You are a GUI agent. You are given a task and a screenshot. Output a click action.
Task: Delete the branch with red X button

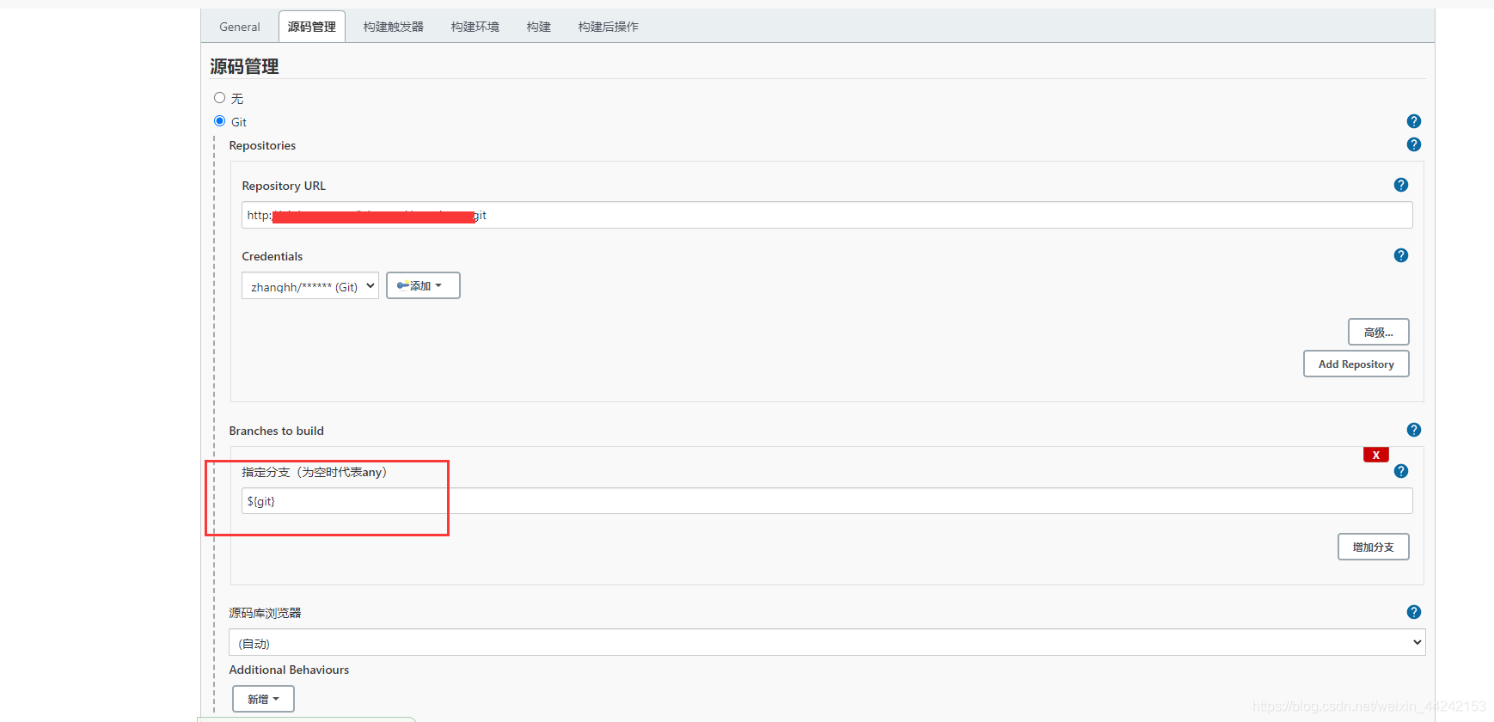1375,455
